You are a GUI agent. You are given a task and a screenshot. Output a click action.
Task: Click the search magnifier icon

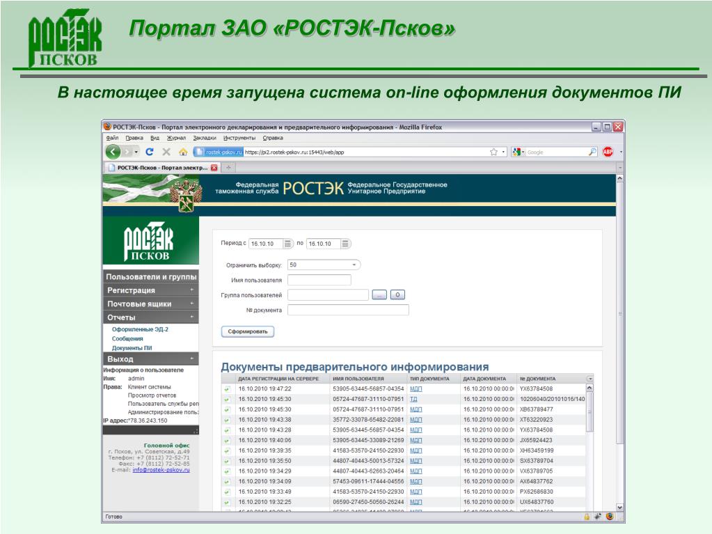click(x=592, y=152)
